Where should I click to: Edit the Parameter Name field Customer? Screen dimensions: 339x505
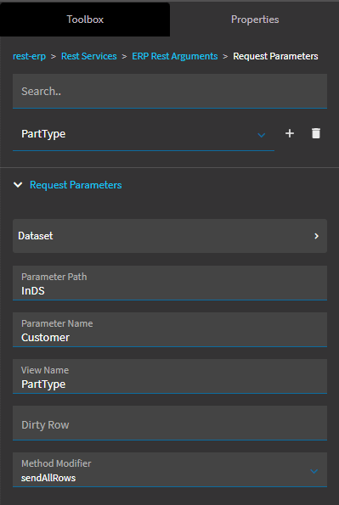tap(170, 330)
